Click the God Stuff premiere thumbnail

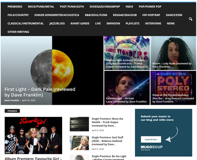tap(79, 143)
